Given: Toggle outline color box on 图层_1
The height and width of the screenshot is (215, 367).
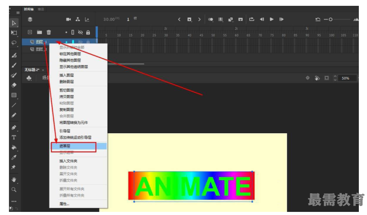Looking at the screenshot, I should tap(73, 42).
